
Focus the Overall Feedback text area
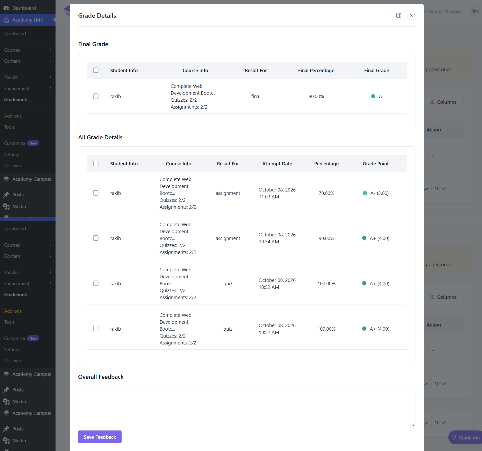pos(247,408)
